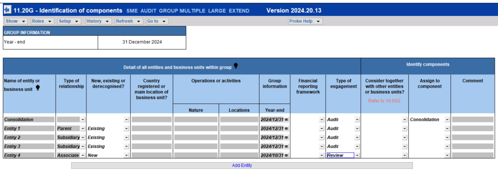Open the Go to menu
Image resolution: width=498 pixels, height=173 pixels.
(x=157, y=21)
